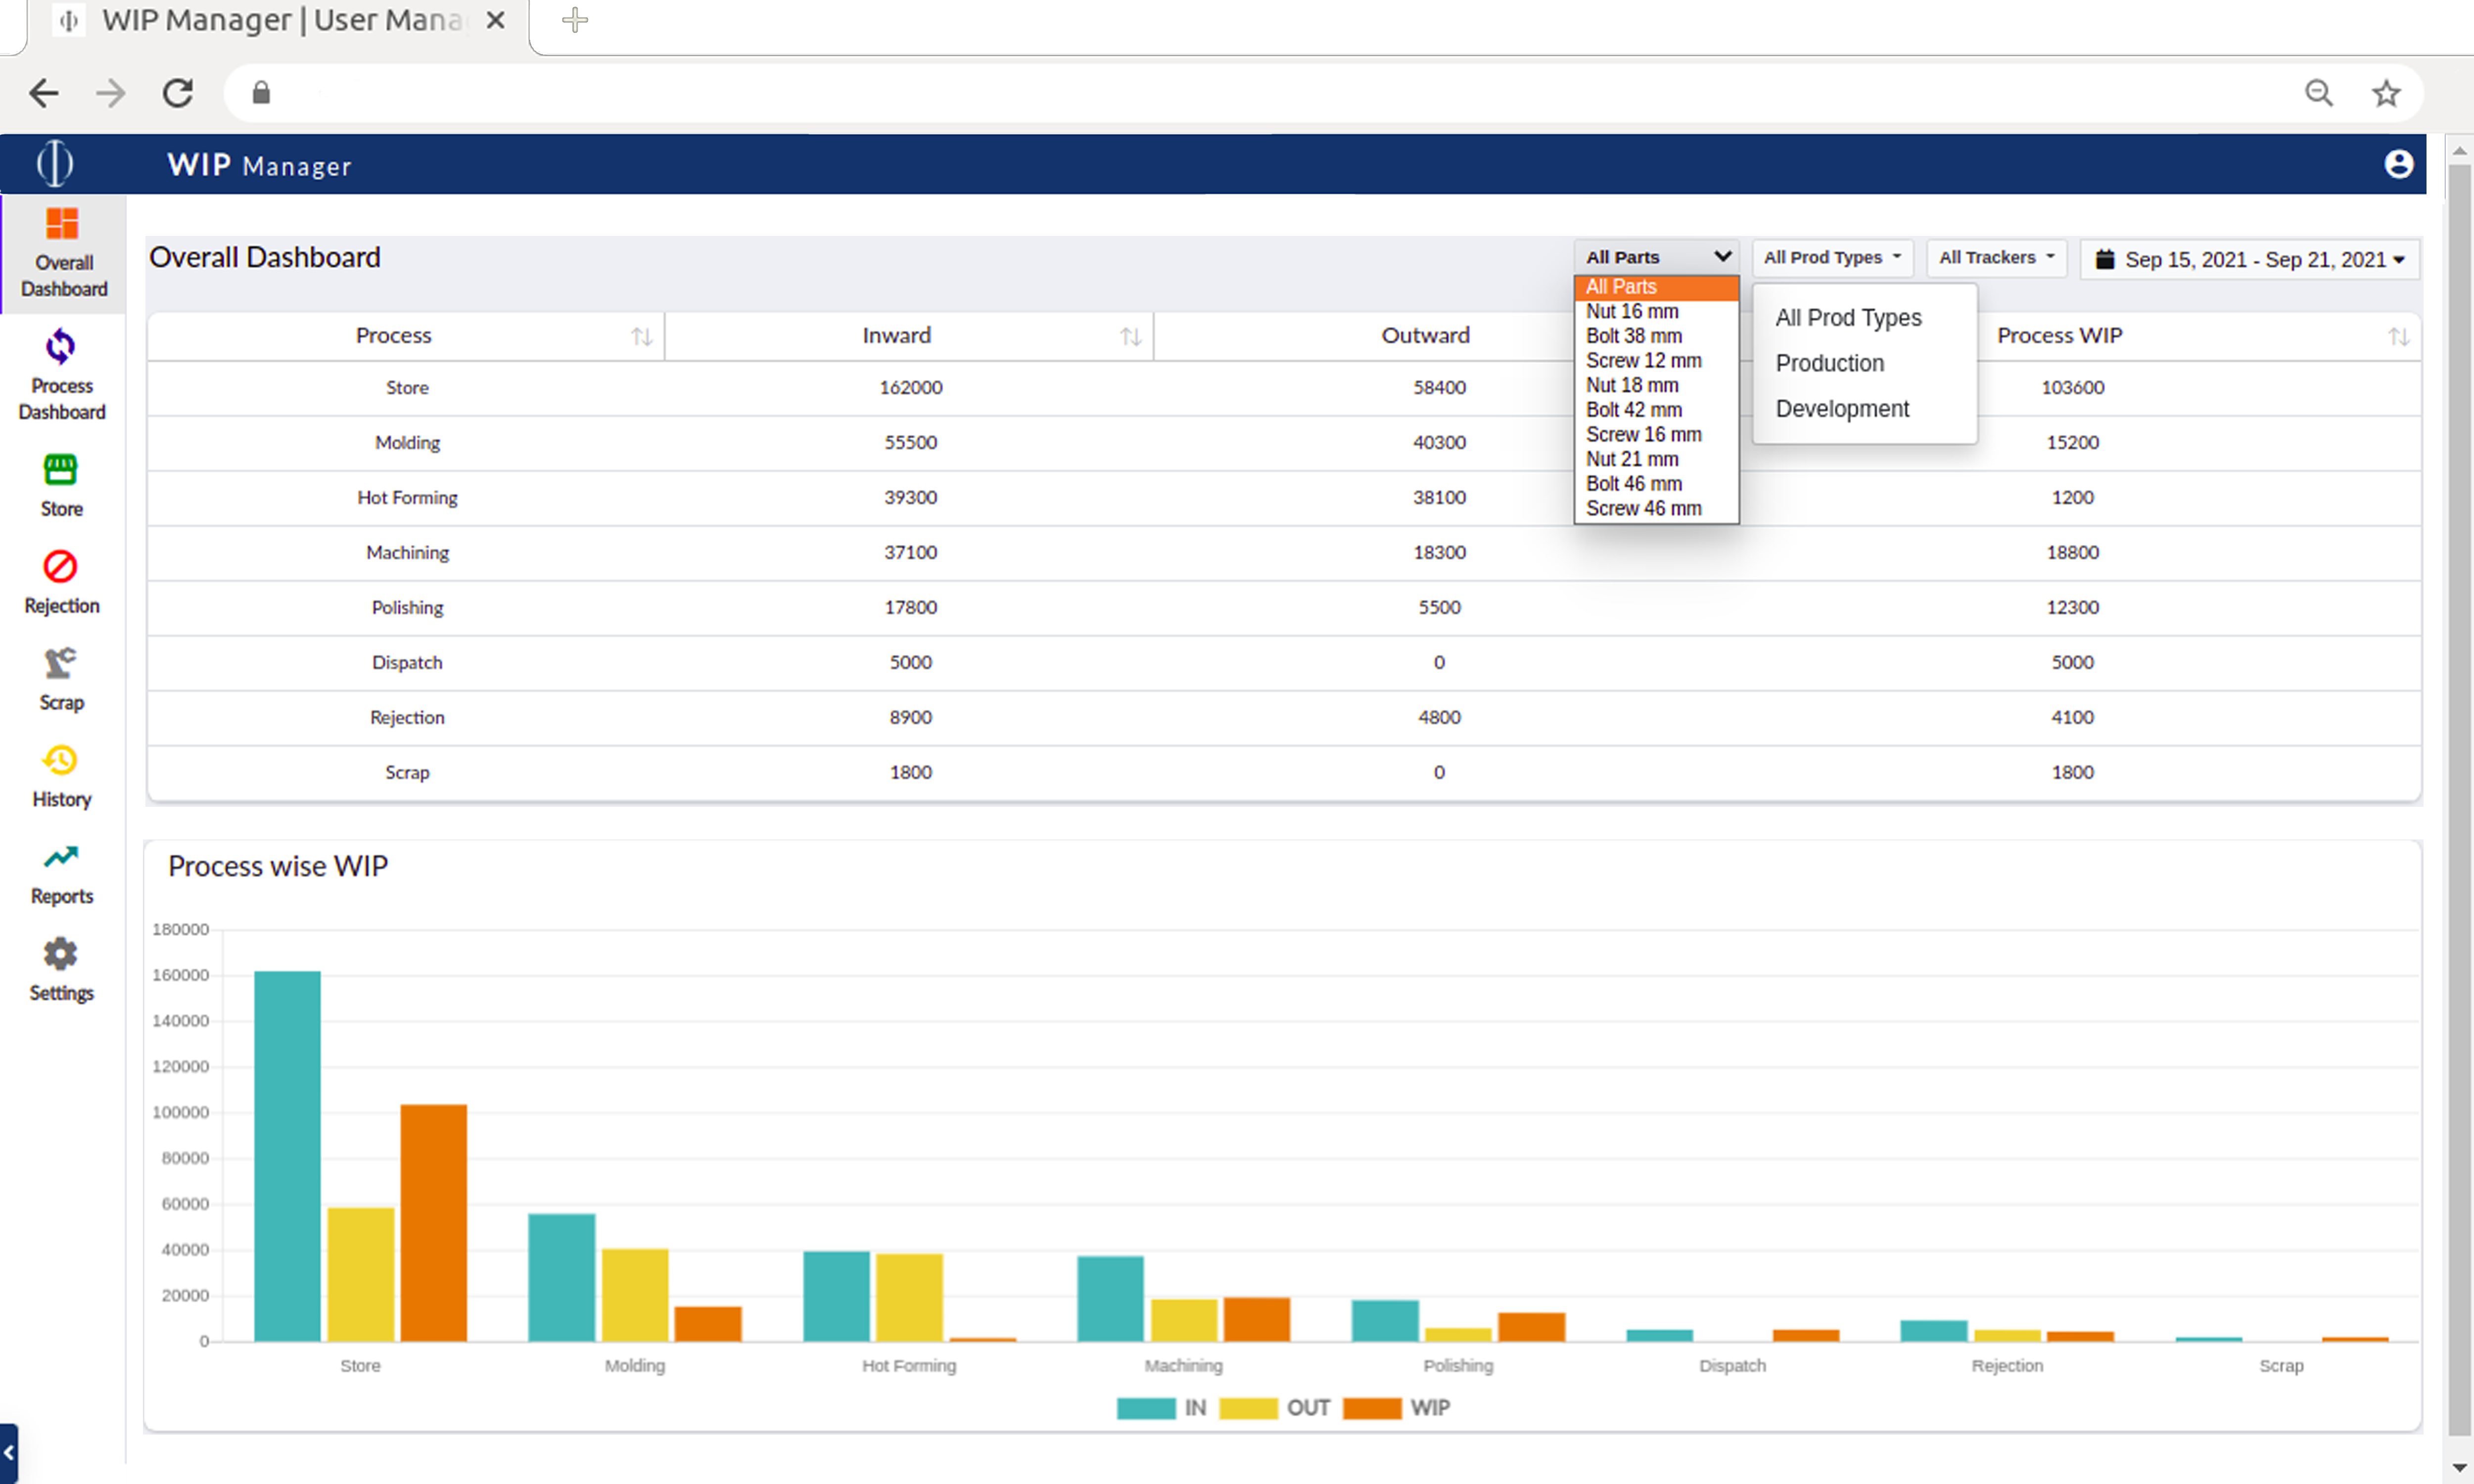Choose Production from prod types menu

pyautogui.click(x=1829, y=363)
